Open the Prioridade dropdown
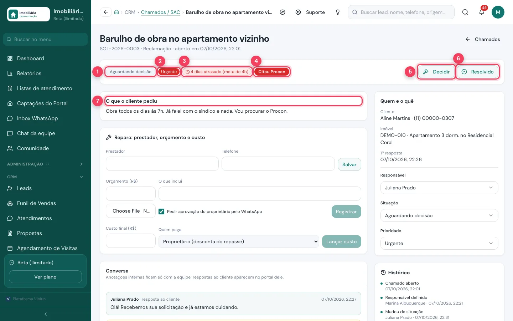The width and height of the screenshot is (513, 321). (439, 243)
